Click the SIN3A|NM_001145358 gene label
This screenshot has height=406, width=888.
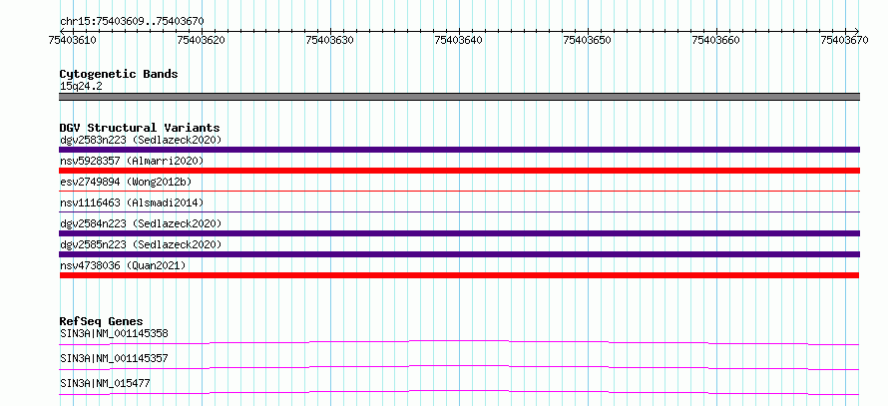(x=114, y=333)
